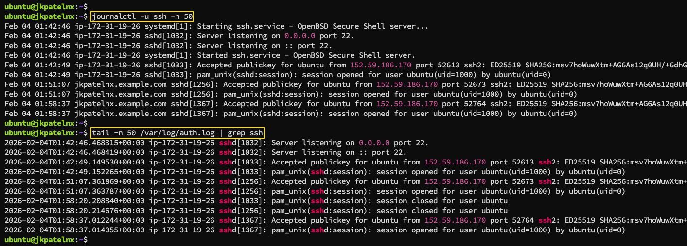
Task: Click the 'tail -n 50 /var/log/auth.log | grep ssh' command
Action: coord(177,133)
